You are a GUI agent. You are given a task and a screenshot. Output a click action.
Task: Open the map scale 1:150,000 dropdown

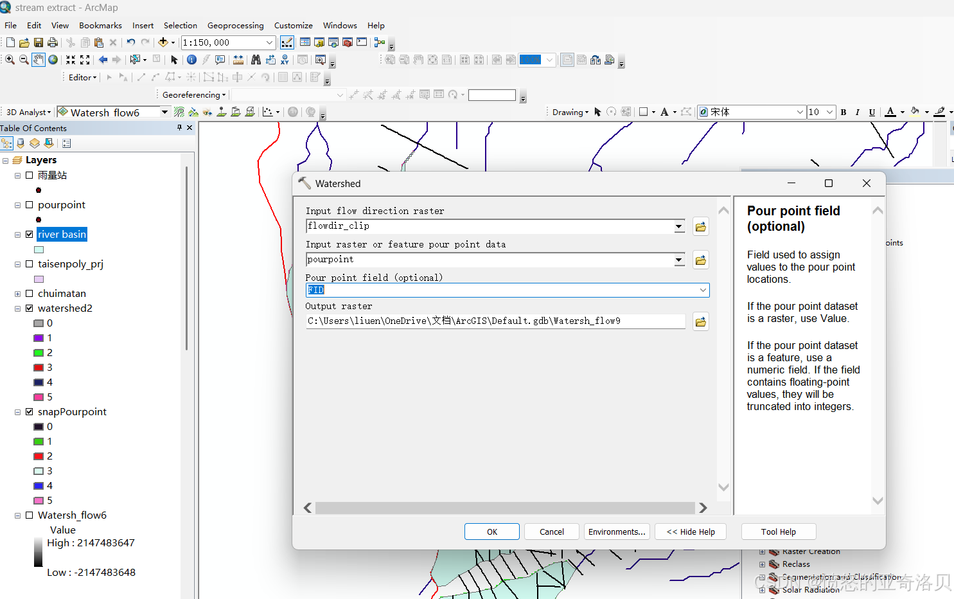[x=269, y=42]
